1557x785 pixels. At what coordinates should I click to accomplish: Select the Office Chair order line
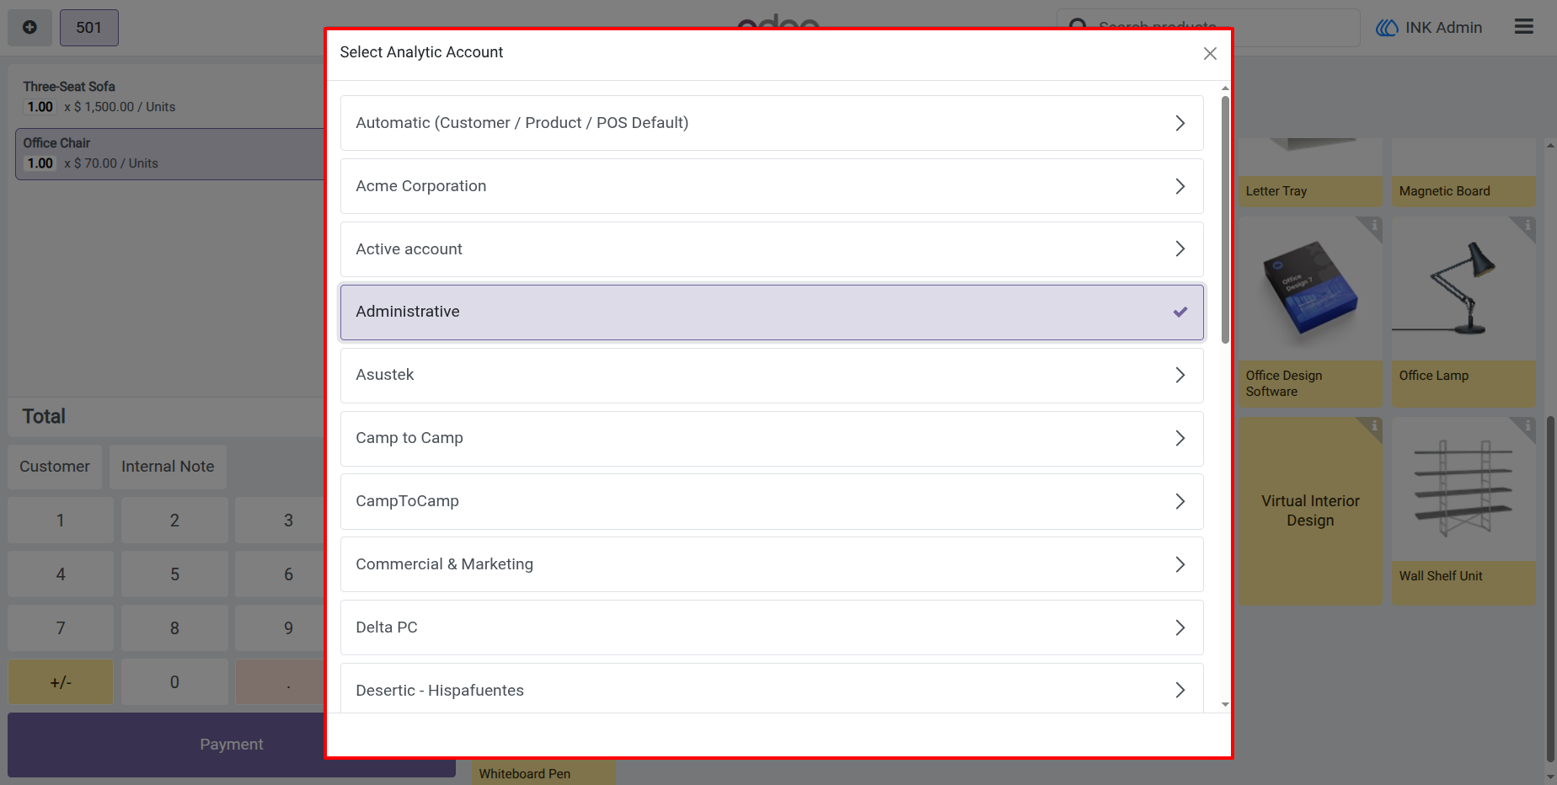pyautogui.click(x=169, y=153)
